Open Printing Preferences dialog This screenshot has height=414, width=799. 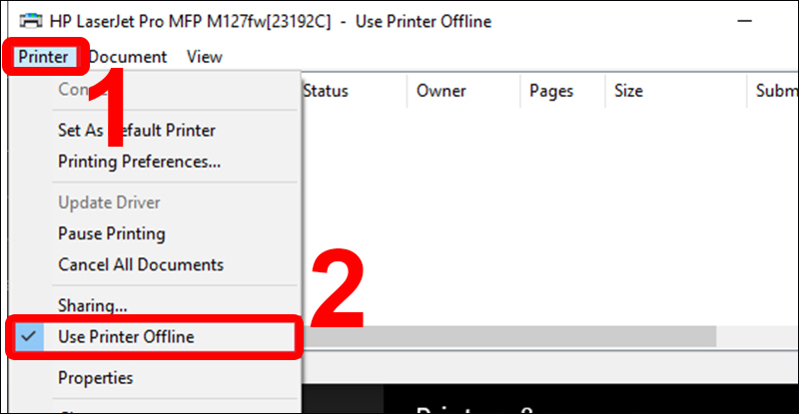(x=139, y=162)
